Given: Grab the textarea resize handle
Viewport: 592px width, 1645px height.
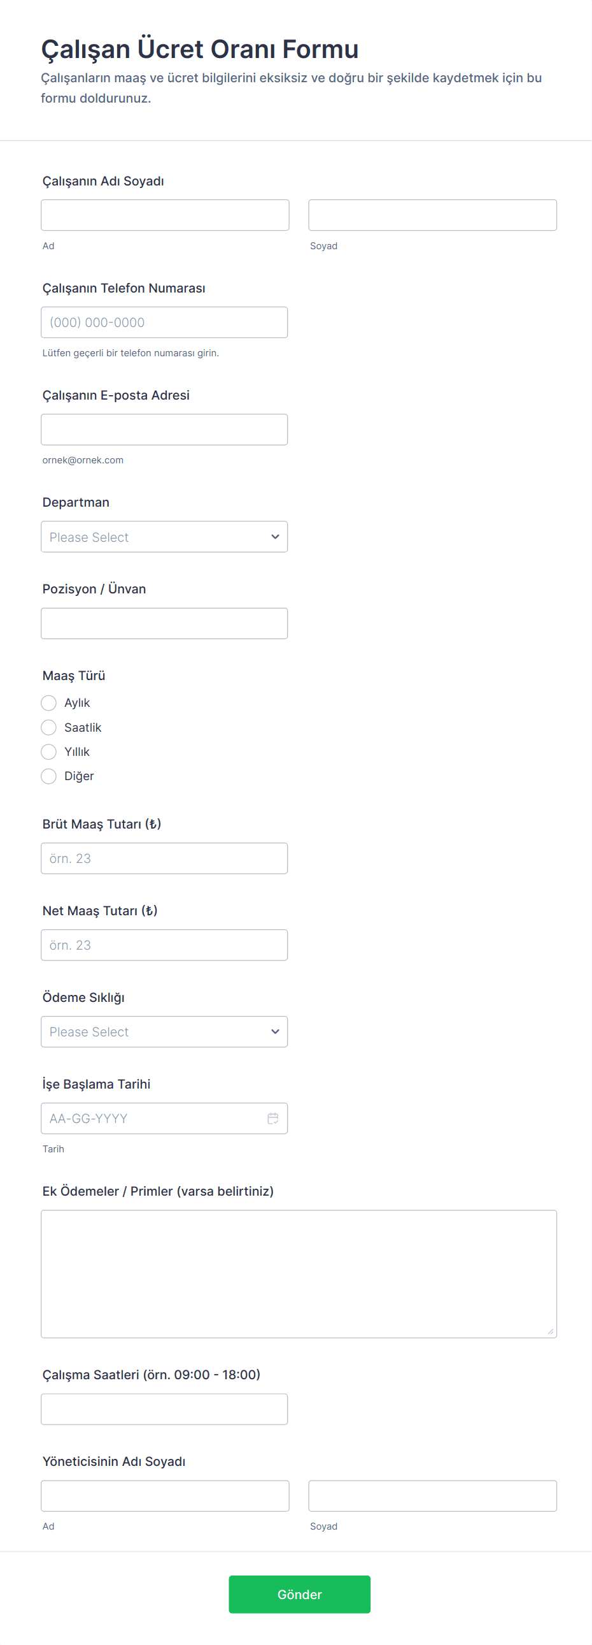Looking at the screenshot, I should pyautogui.click(x=550, y=1331).
